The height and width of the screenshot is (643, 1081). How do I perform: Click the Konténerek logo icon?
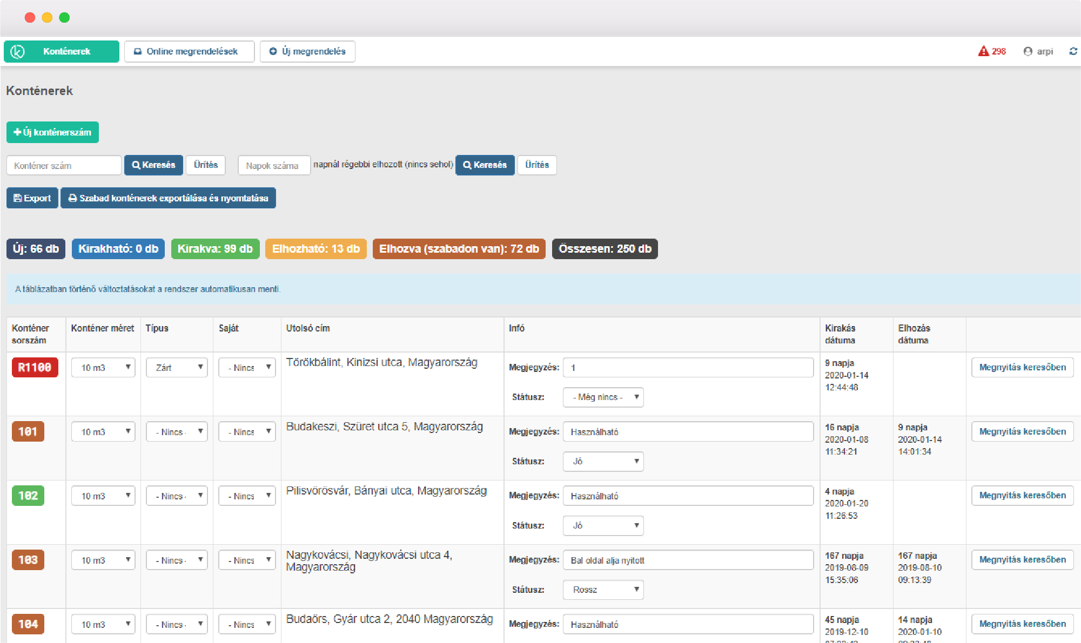coord(18,52)
